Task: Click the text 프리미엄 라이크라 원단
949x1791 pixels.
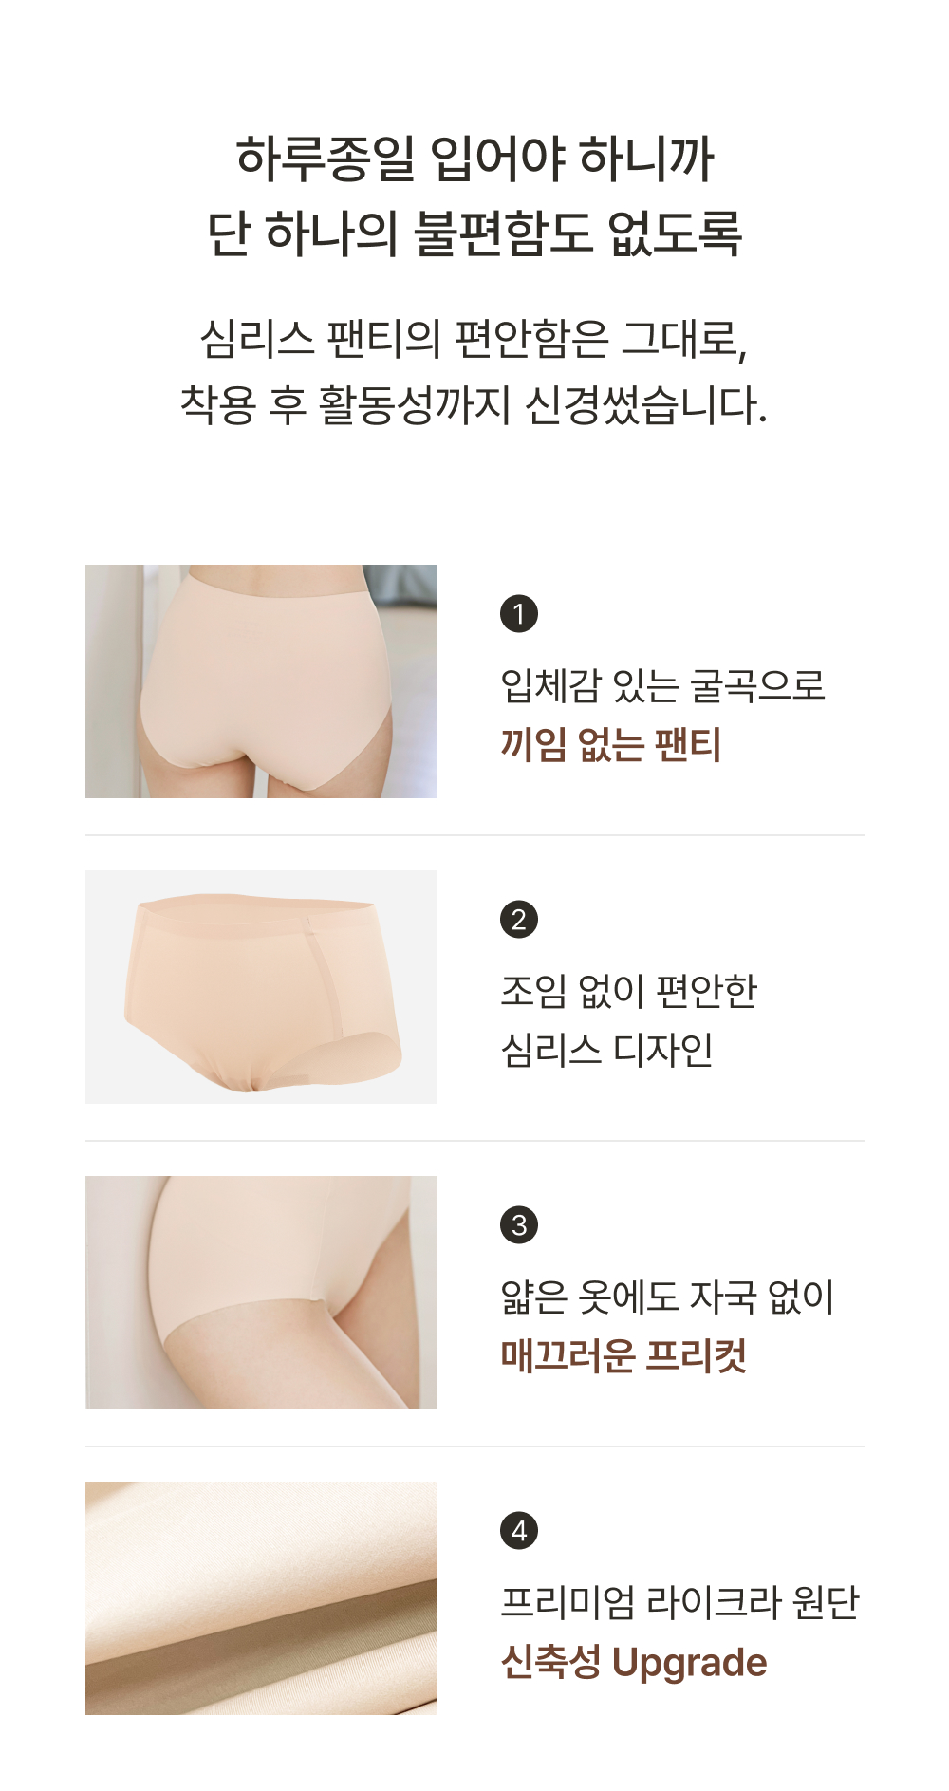Action: click(679, 1602)
